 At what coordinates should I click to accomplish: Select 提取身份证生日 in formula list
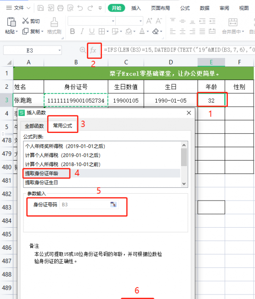[102, 183]
